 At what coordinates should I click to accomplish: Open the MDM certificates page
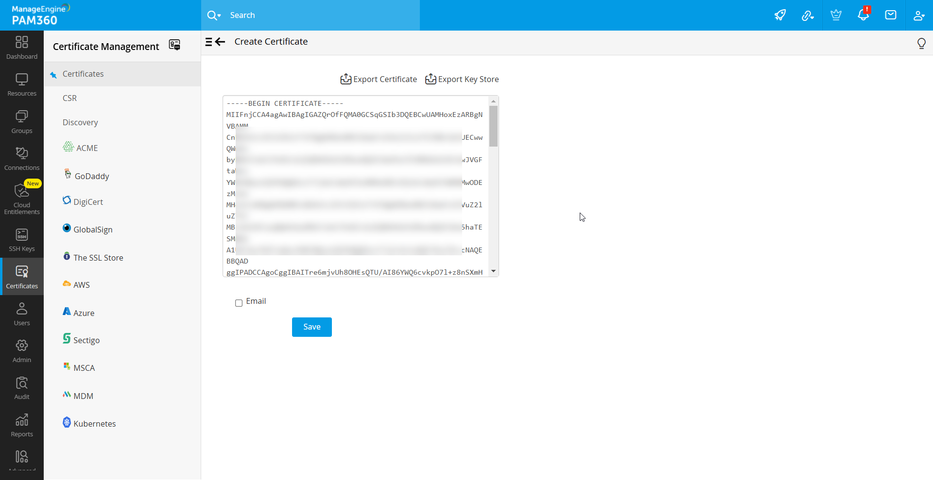tap(78, 396)
